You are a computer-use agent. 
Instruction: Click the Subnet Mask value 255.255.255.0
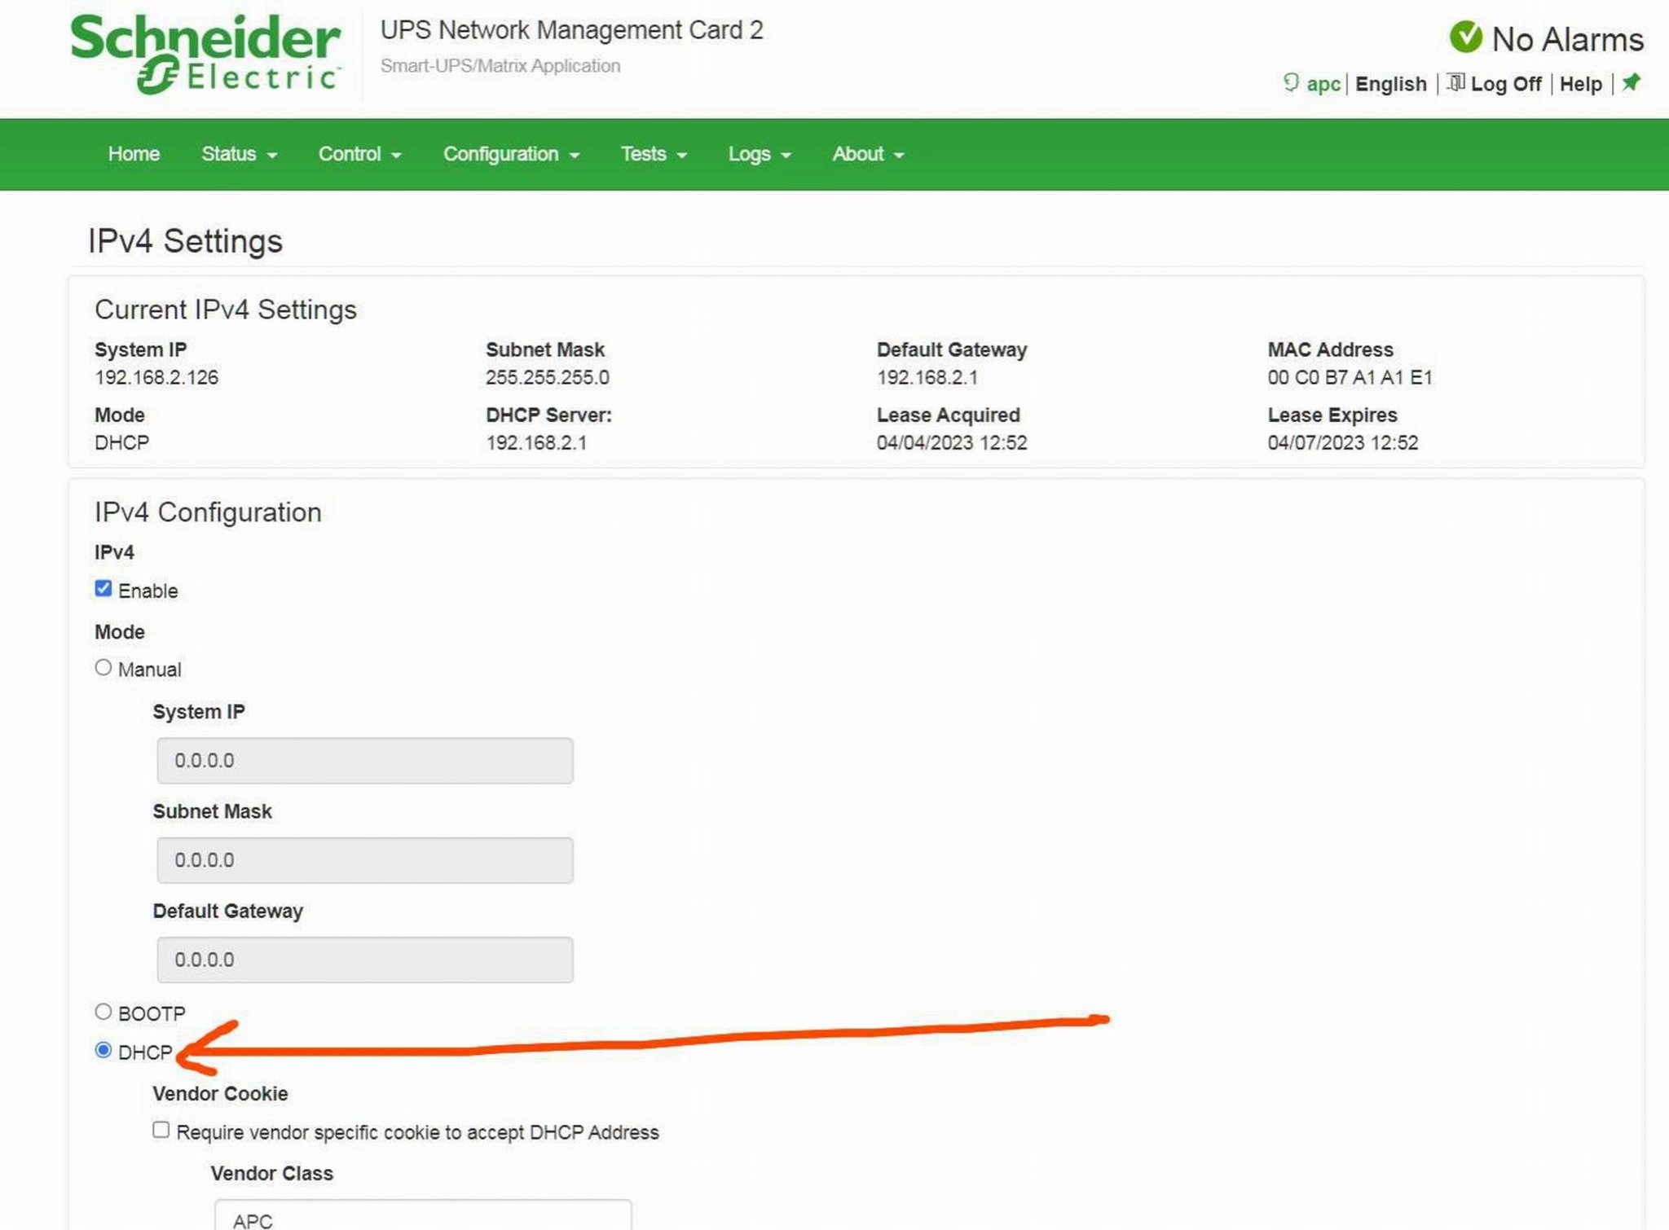tap(547, 377)
